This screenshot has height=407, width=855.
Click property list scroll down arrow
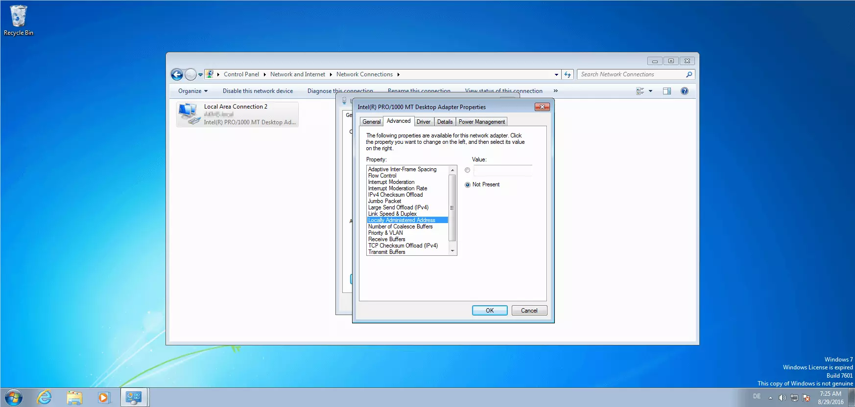point(452,251)
